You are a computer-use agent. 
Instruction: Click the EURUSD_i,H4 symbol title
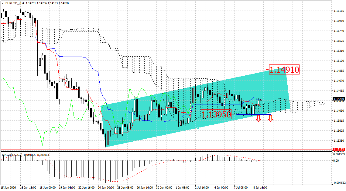15,3
